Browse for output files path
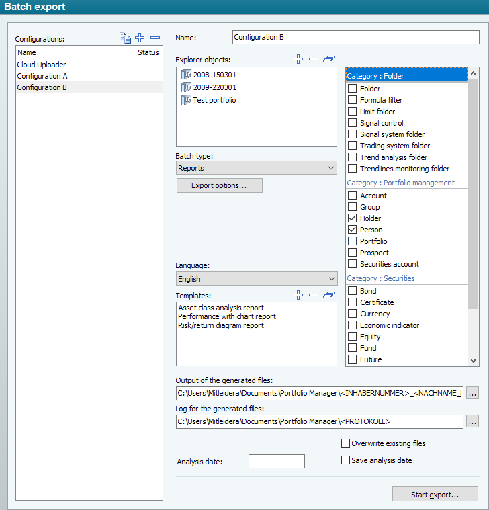This screenshot has height=510, width=489. click(473, 394)
